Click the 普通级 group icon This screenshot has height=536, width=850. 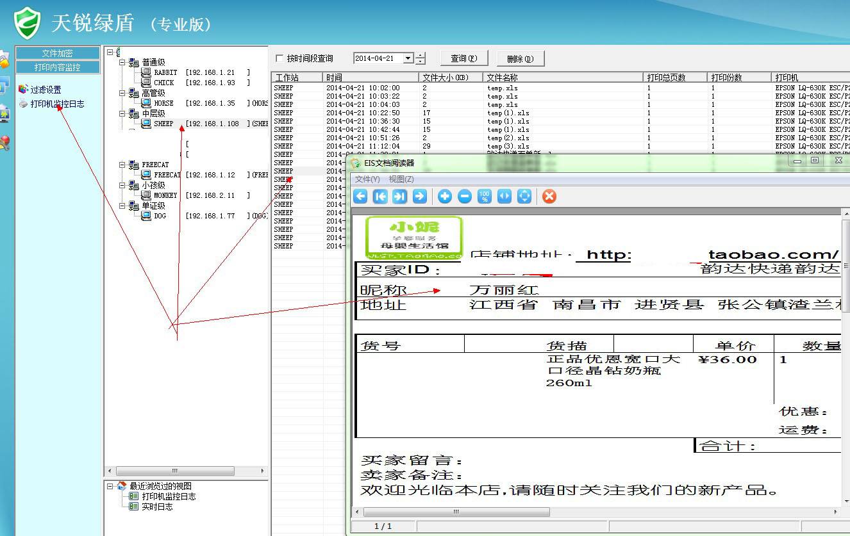pyautogui.click(x=134, y=62)
